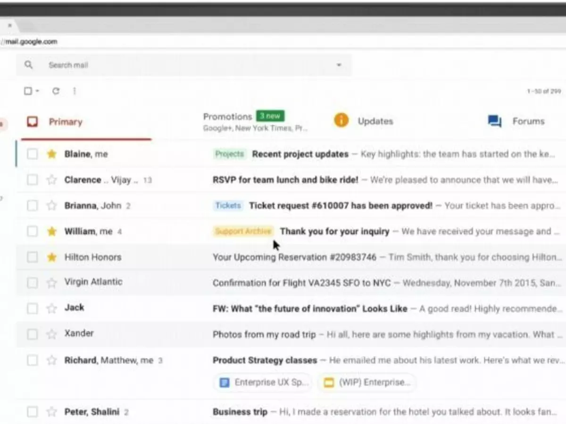Open the Enterprise UX attachment chip
This screenshot has width=566, height=424.
click(x=262, y=383)
